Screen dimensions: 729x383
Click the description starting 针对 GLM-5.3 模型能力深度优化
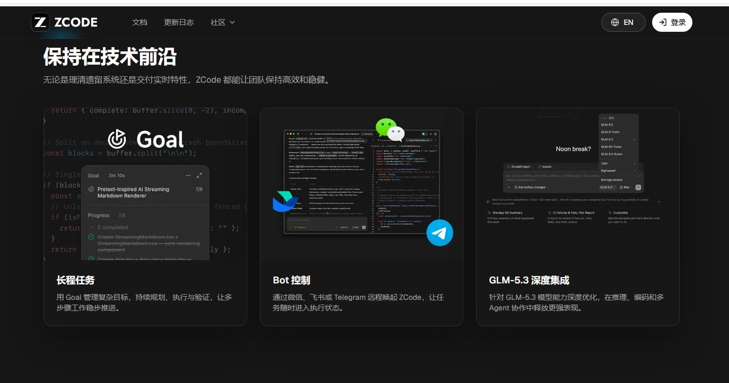576,302
